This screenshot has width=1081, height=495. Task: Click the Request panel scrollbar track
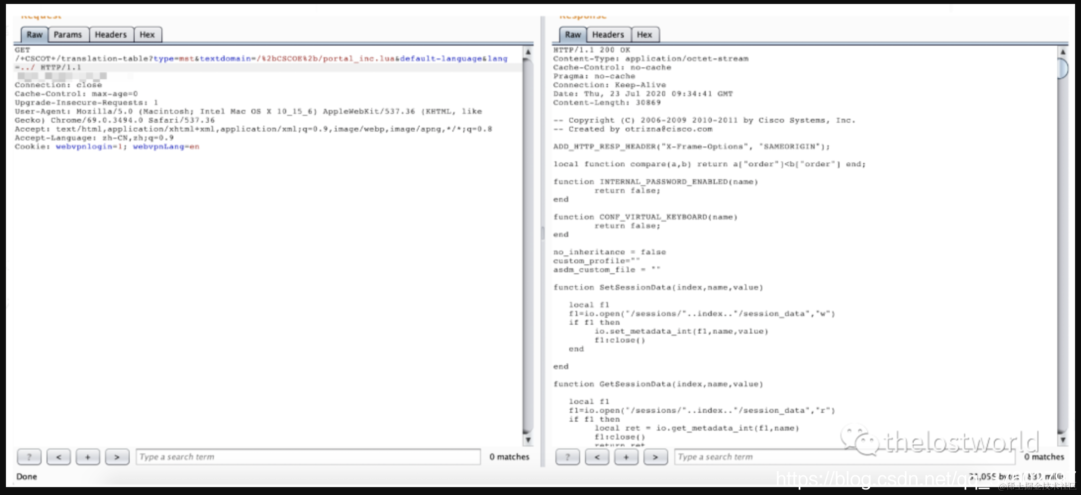click(528, 246)
